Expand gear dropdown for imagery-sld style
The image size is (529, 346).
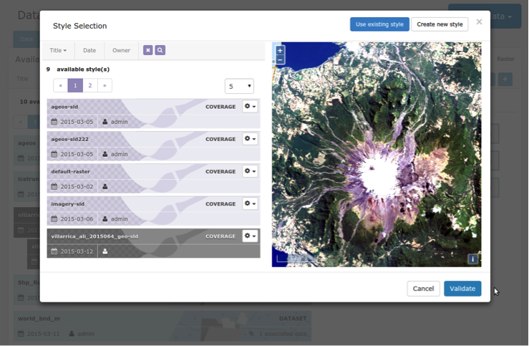pyautogui.click(x=250, y=203)
